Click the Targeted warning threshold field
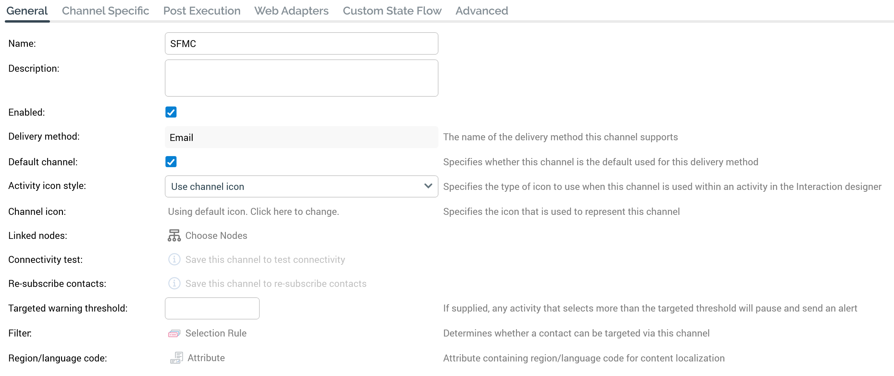Viewport: 894px width, 376px height. tap(212, 308)
